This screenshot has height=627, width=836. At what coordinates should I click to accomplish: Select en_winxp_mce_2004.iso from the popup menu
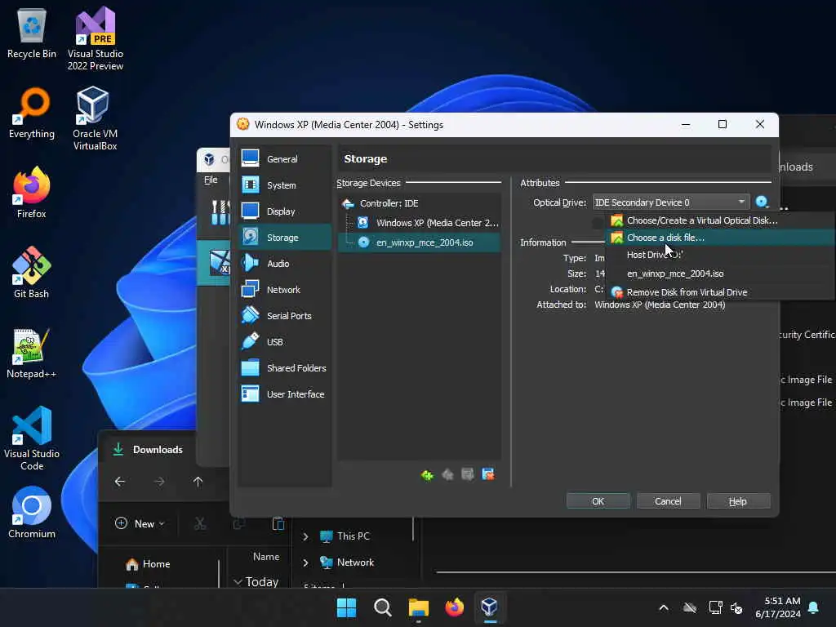click(x=722, y=273)
